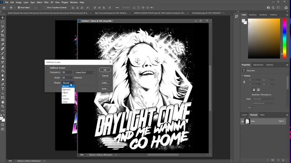Open the collapsed history panel icon
This screenshot has width=291, height=163.
pos(236,16)
